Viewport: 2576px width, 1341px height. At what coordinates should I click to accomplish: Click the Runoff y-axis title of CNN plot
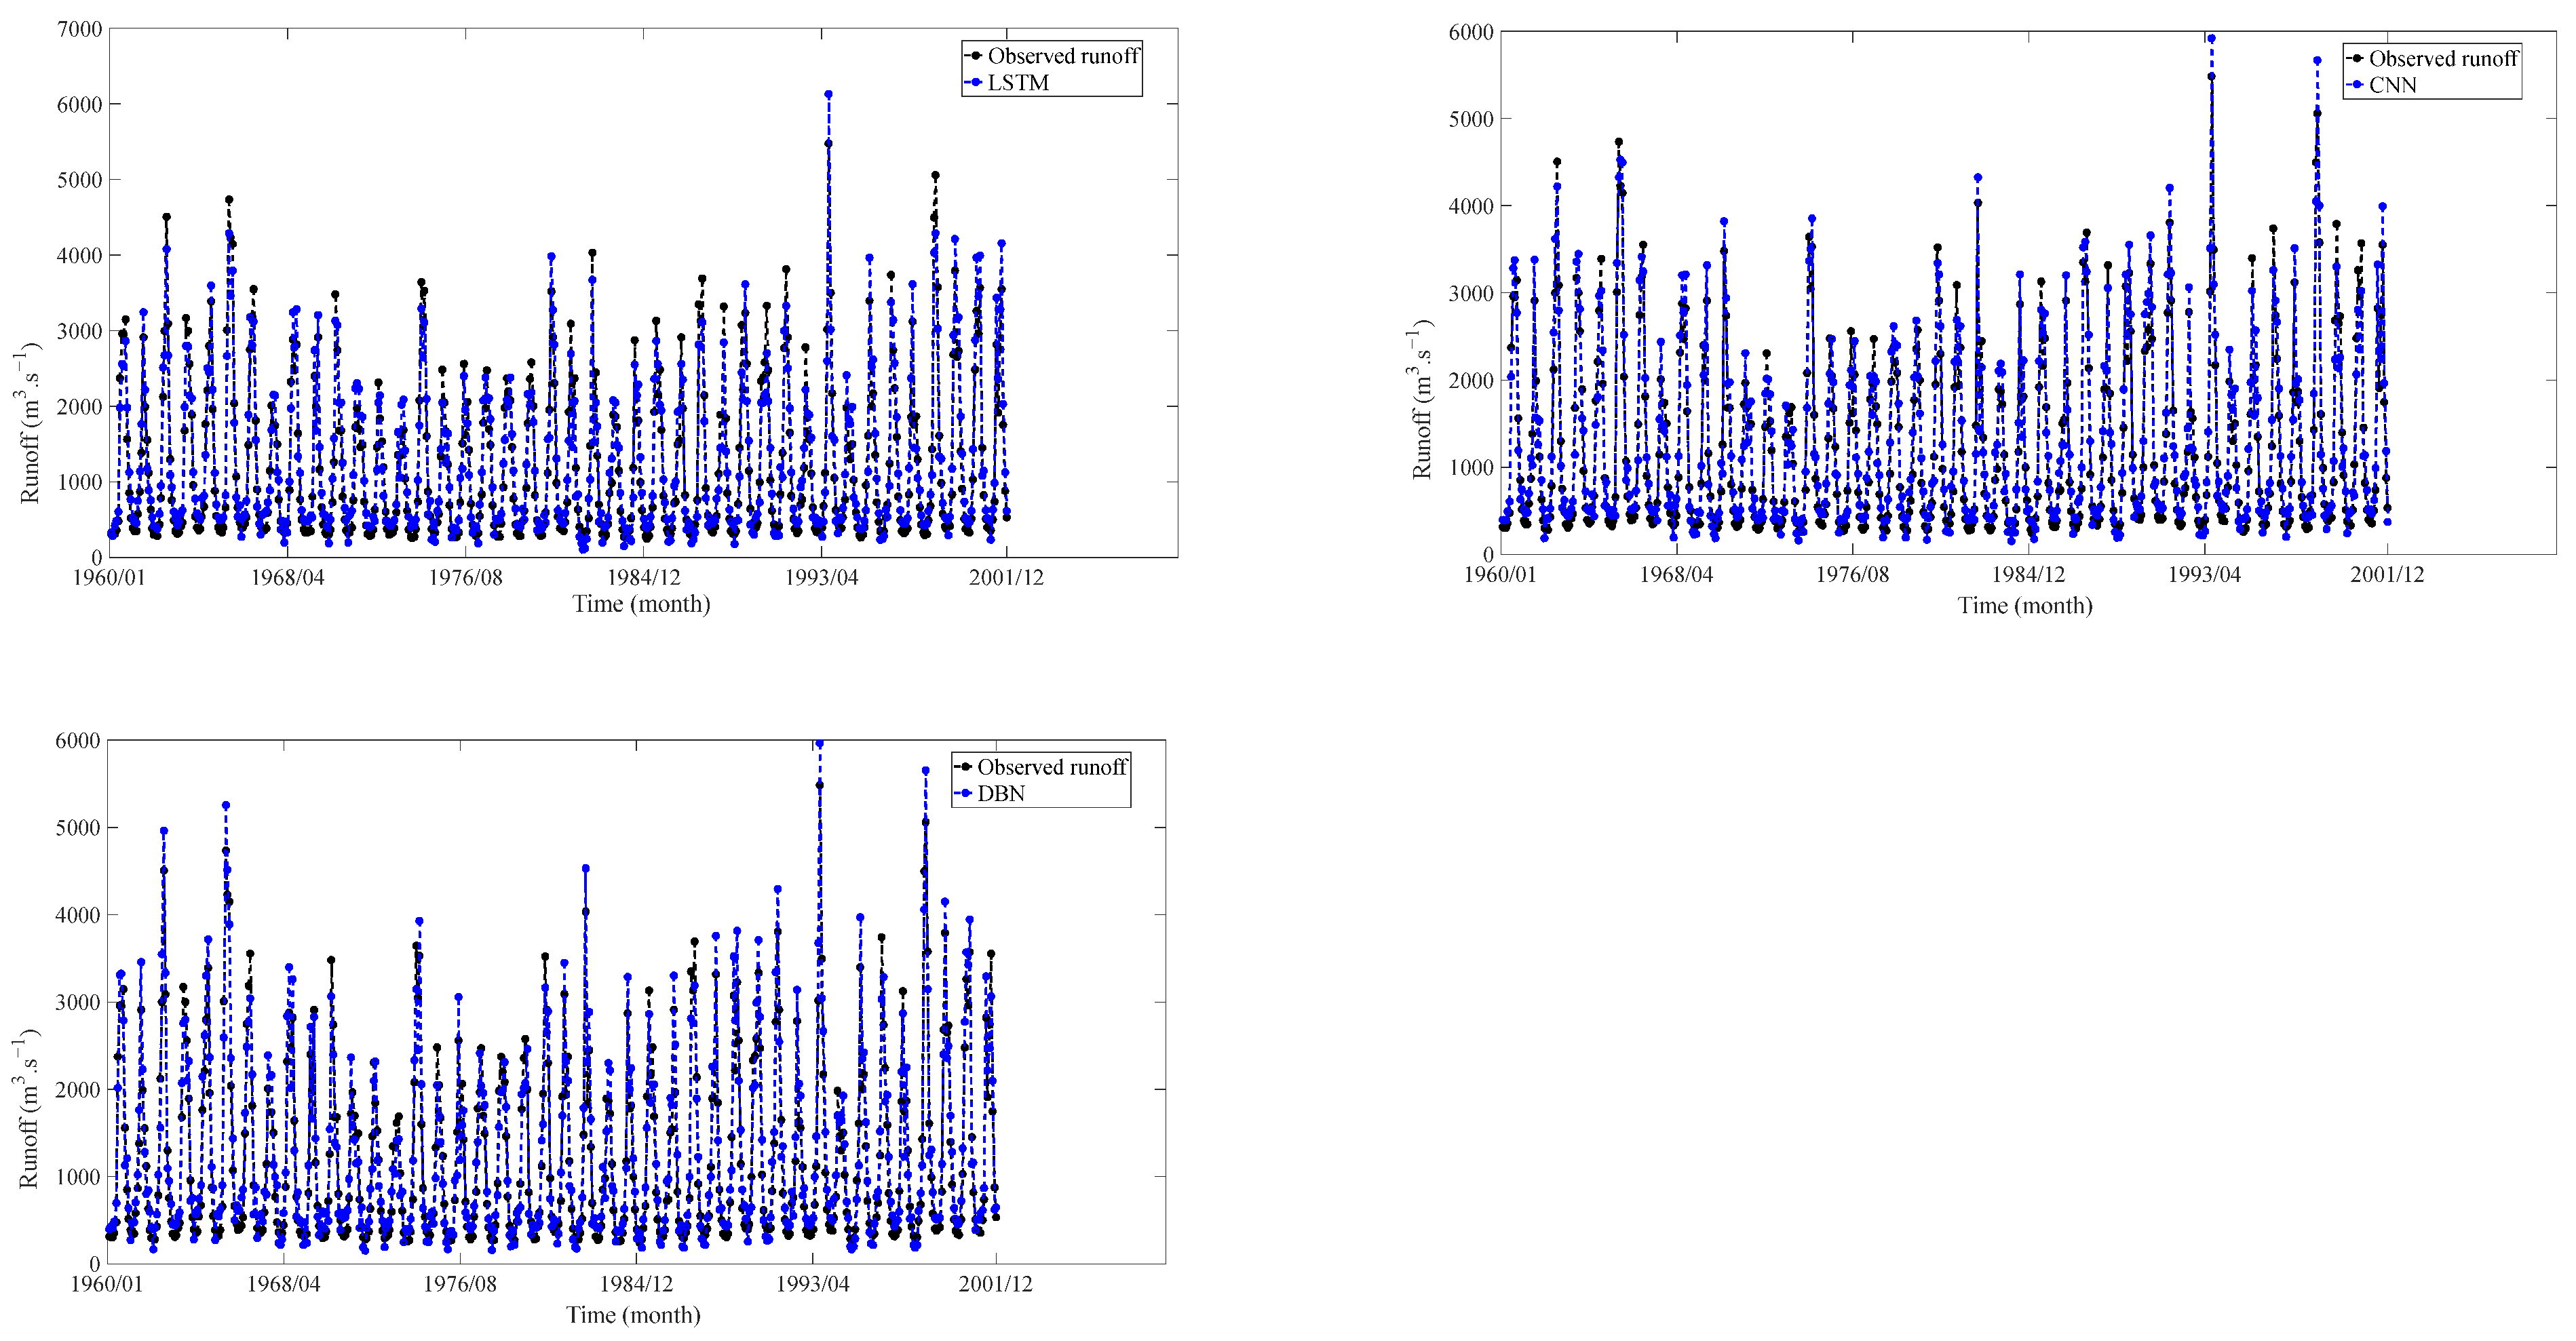click(1421, 400)
